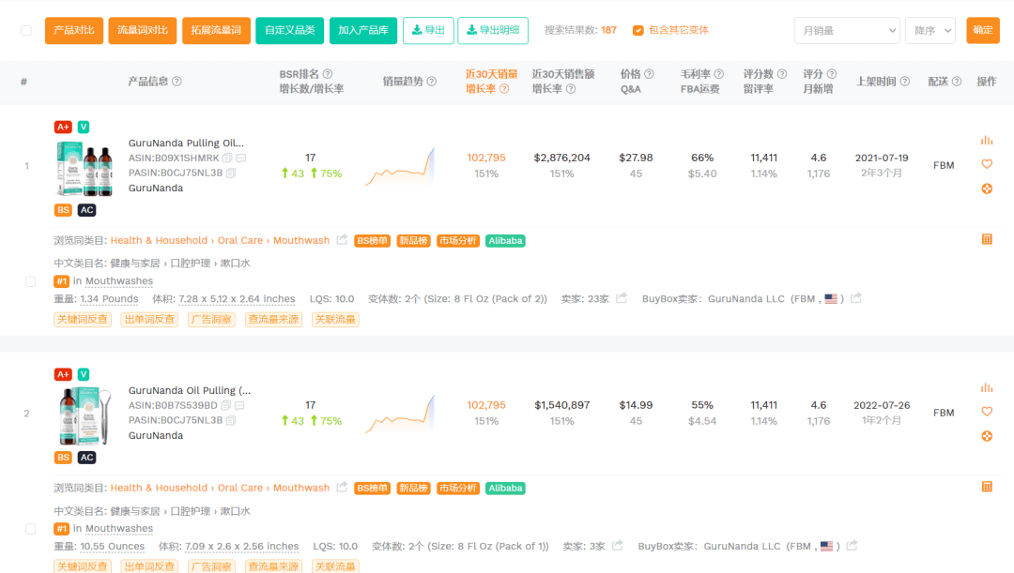Viewport: 1014px width, 573px height.
Task: Open 流量词对比 comparison
Action: pyautogui.click(x=143, y=30)
